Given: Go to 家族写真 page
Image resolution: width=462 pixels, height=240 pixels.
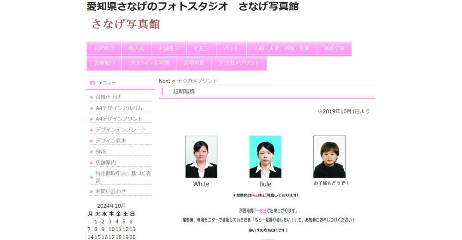Looking at the screenshot, I should tap(334, 48).
